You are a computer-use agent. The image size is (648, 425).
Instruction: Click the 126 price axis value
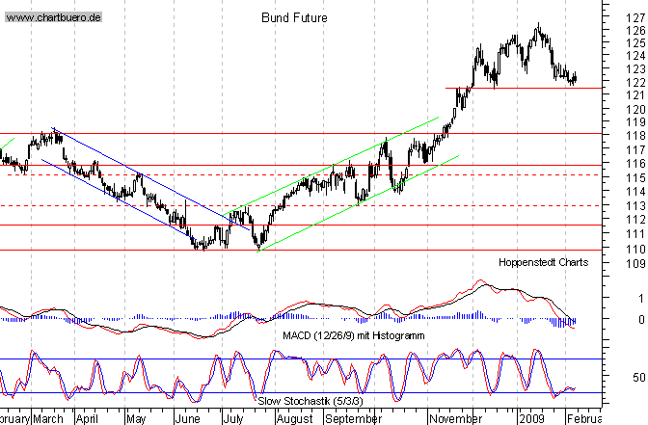point(635,30)
